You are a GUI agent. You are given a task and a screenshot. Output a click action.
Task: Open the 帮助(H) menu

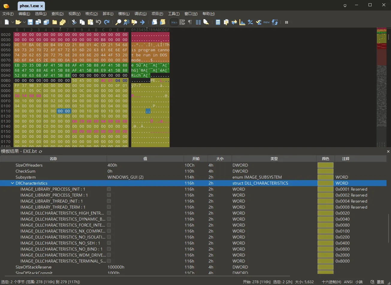(209, 14)
